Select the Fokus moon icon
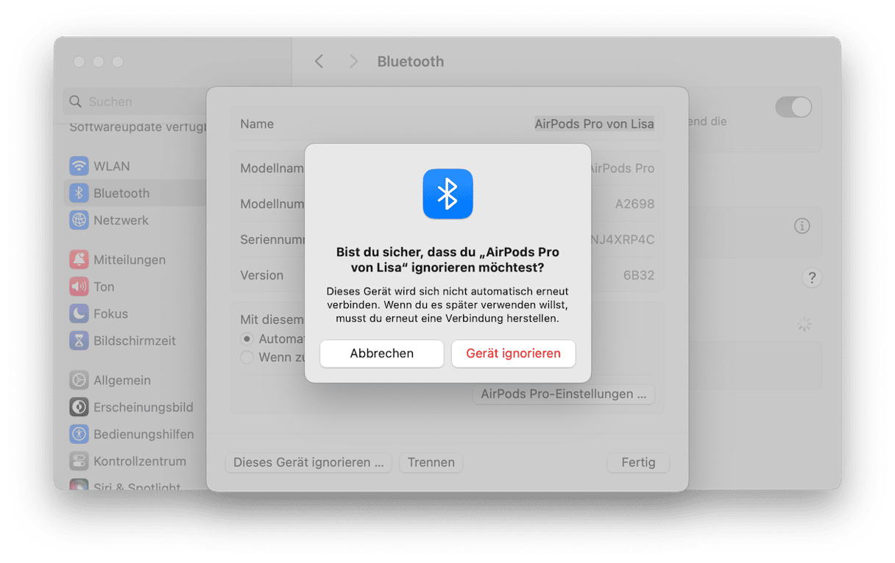This screenshot has width=895, height=563. [79, 314]
